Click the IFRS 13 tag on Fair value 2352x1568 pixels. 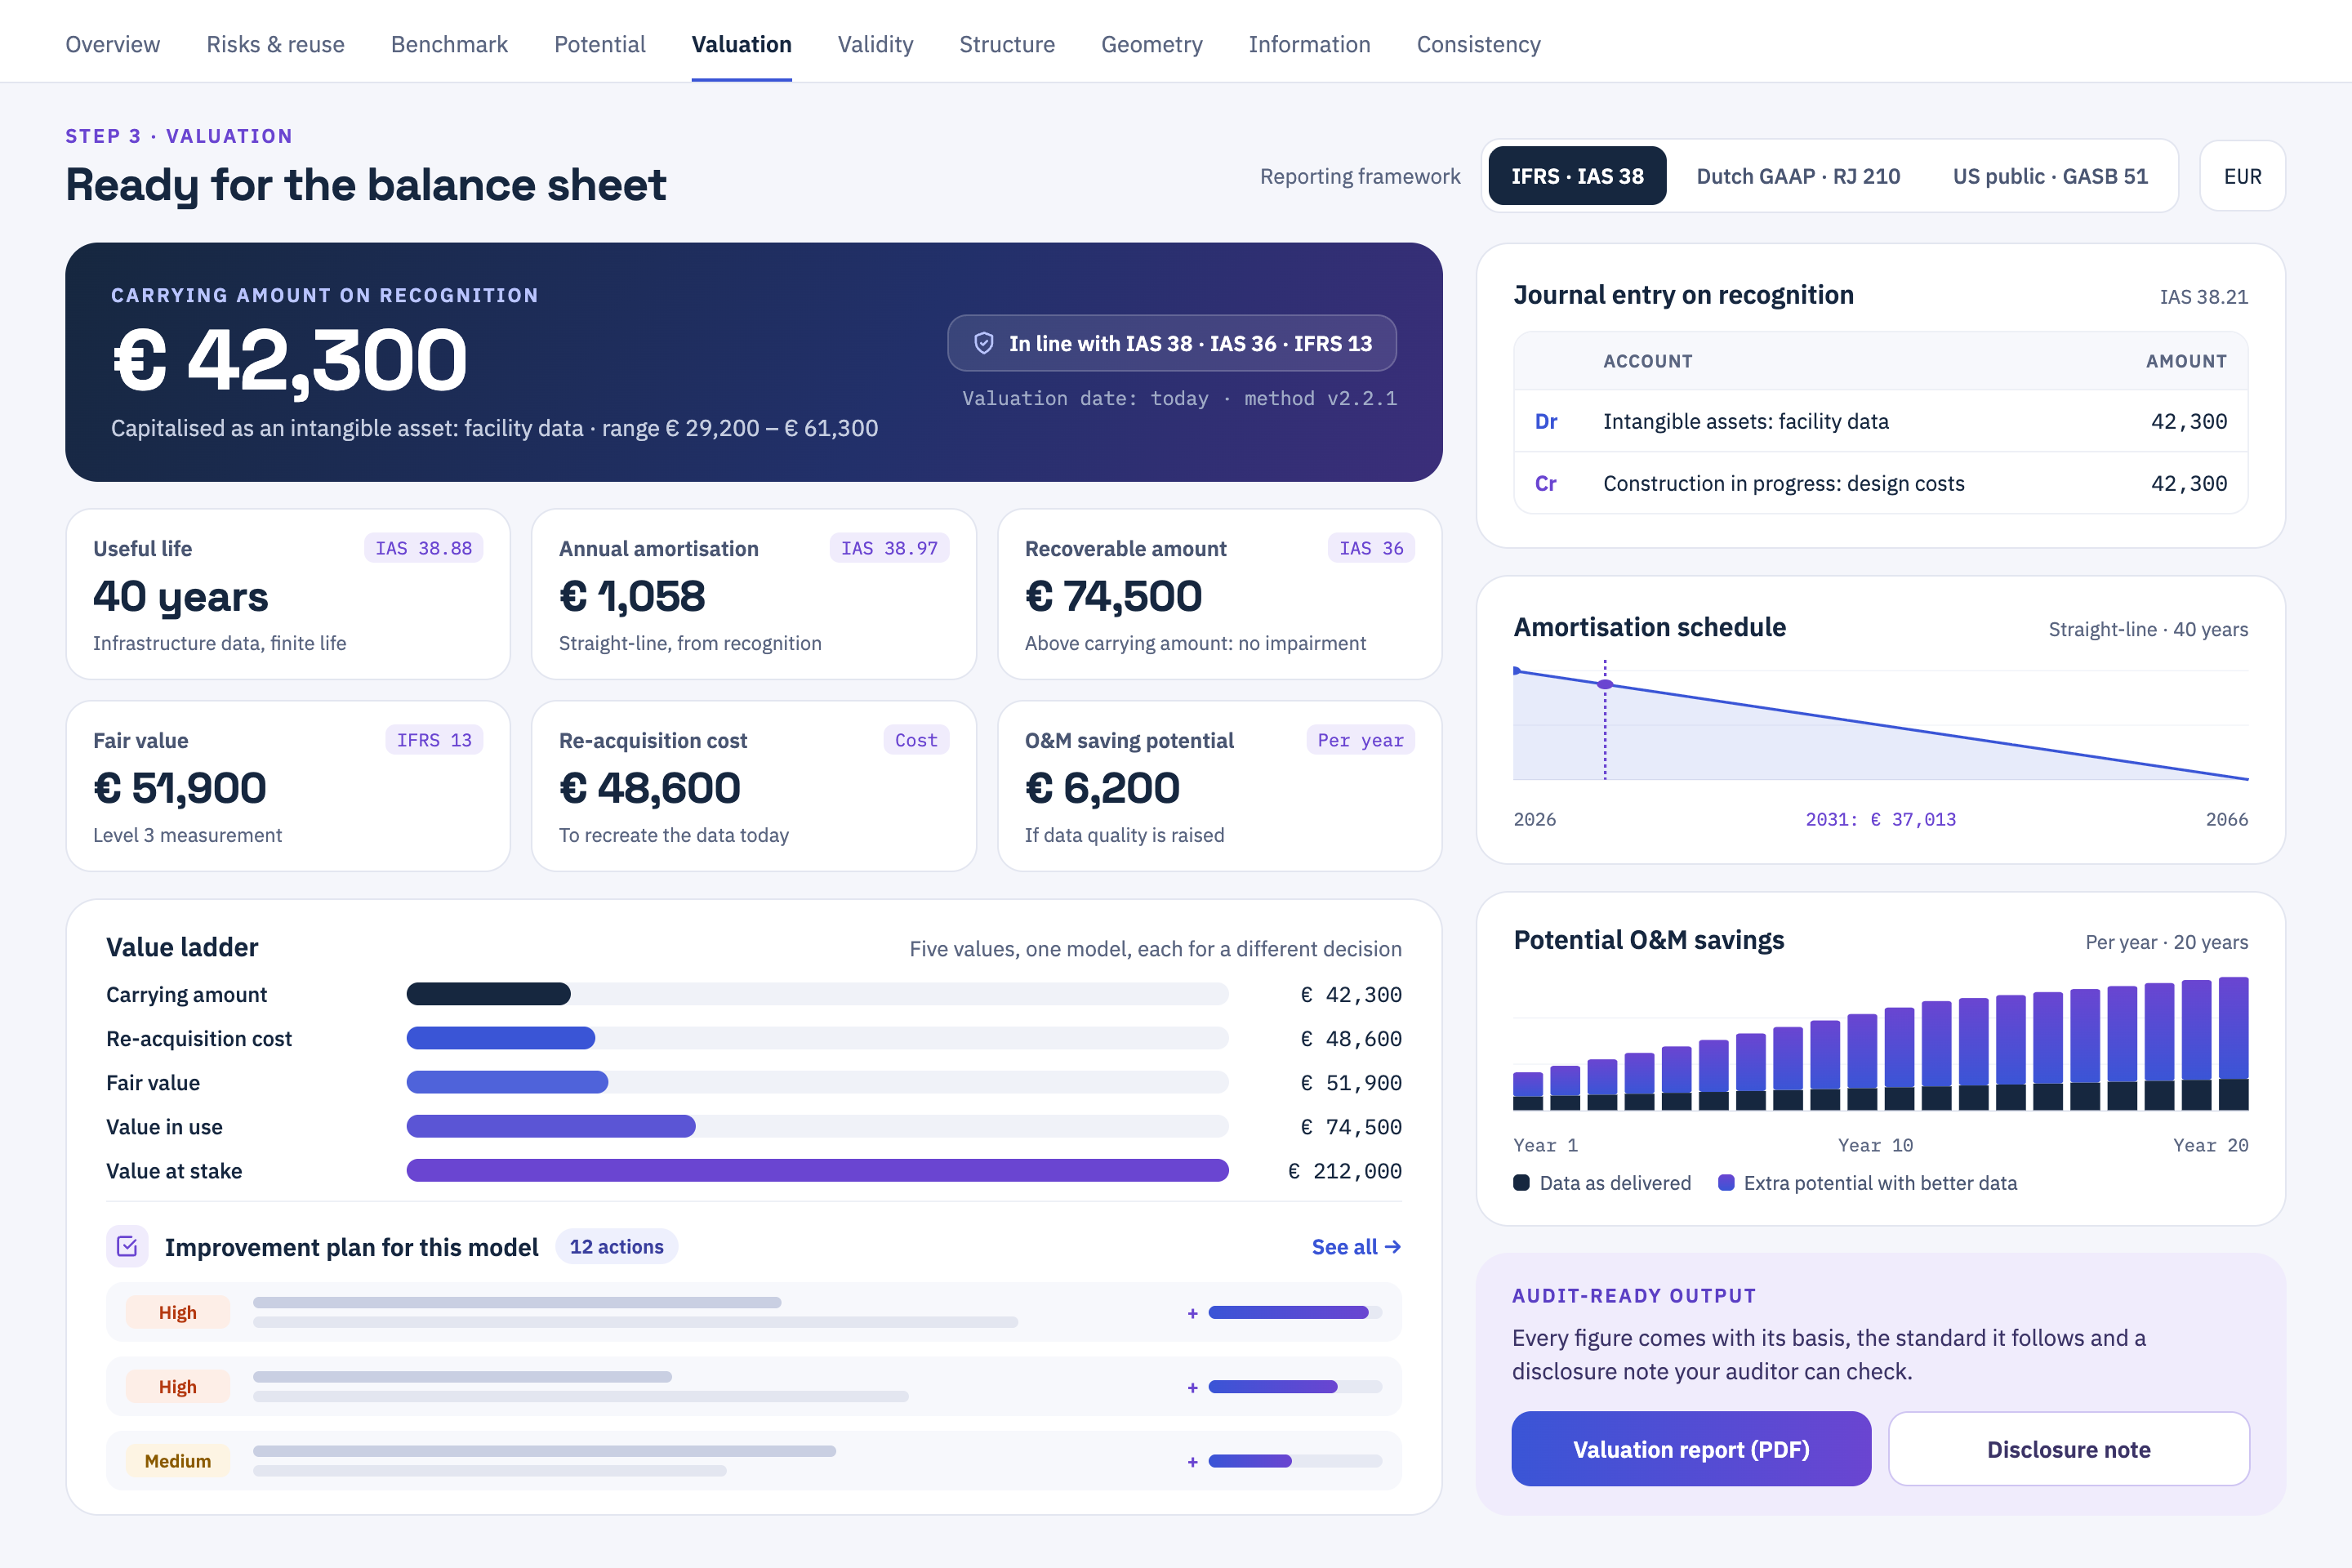point(434,740)
